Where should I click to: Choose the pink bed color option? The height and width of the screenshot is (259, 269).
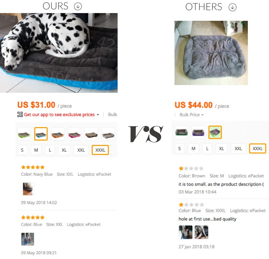(x=74, y=134)
